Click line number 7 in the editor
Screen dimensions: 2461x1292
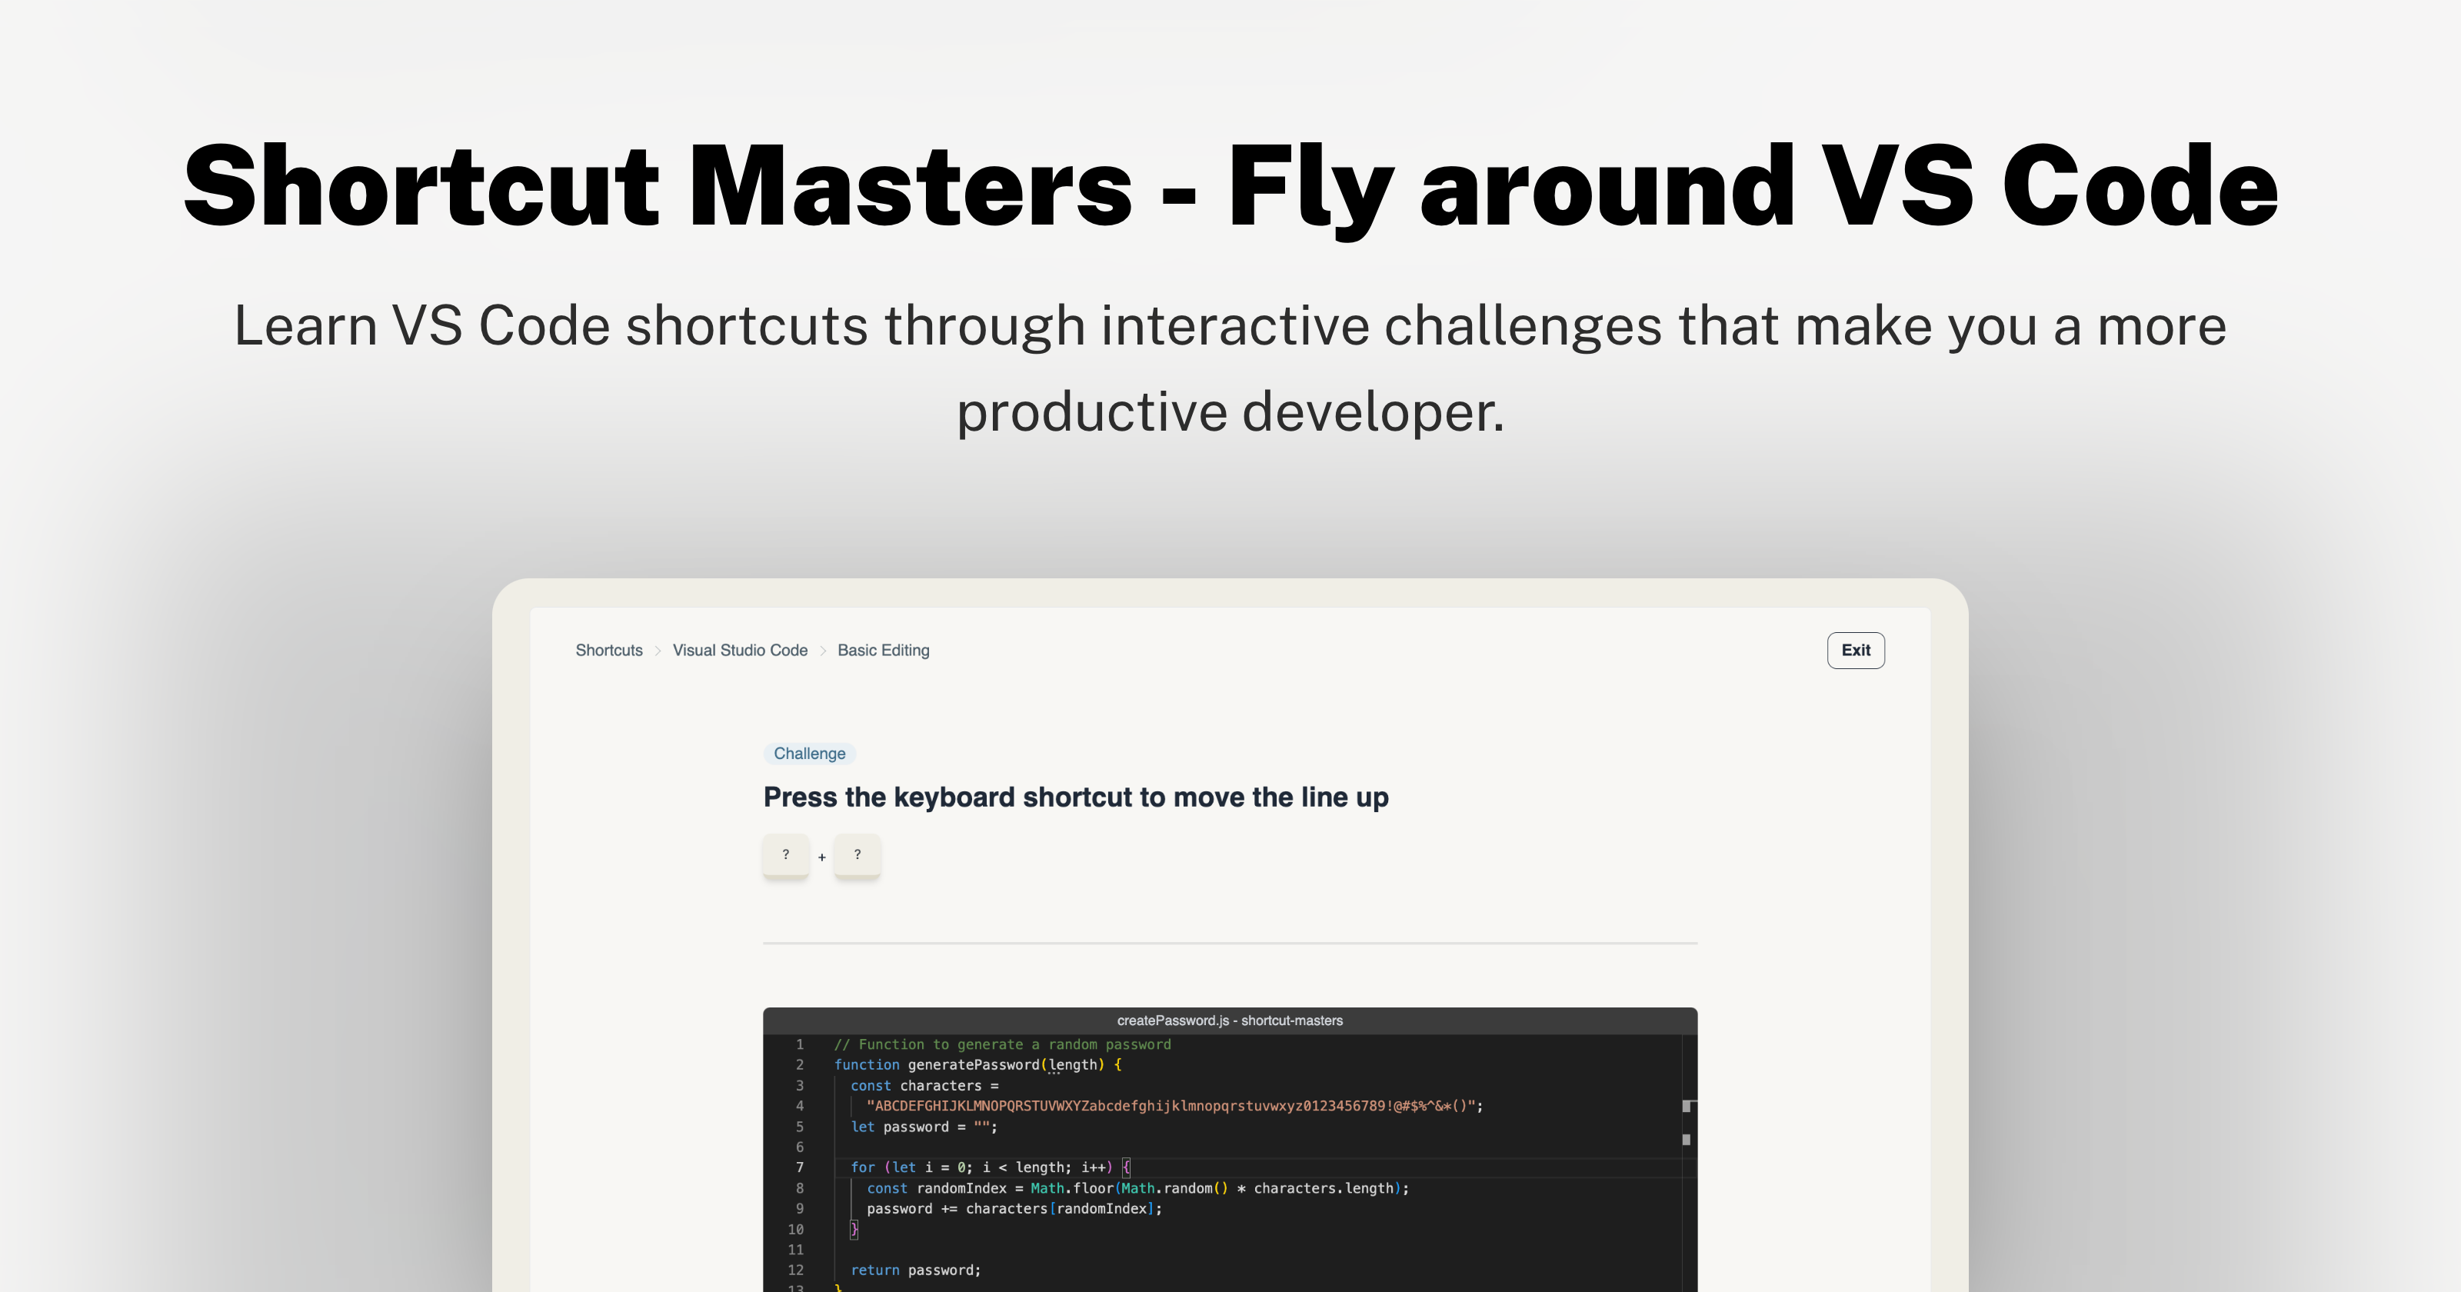[x=799, y=1167]
